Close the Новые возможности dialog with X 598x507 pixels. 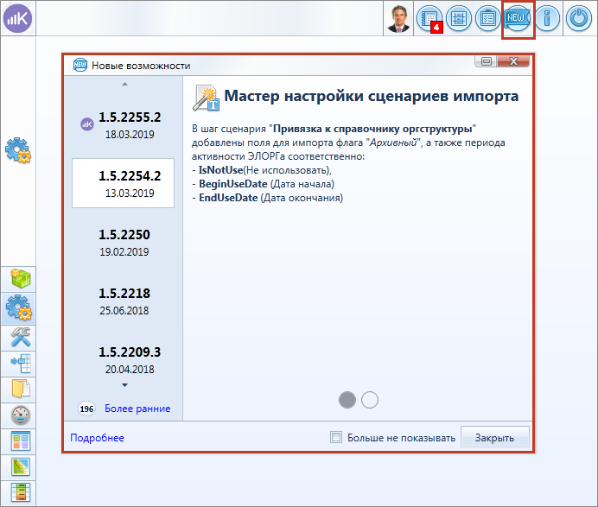(513, 61)
